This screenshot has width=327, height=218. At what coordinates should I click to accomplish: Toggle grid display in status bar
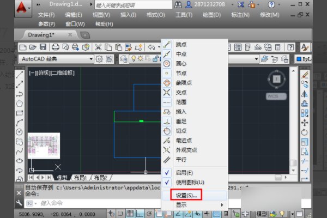click(130, 214)
